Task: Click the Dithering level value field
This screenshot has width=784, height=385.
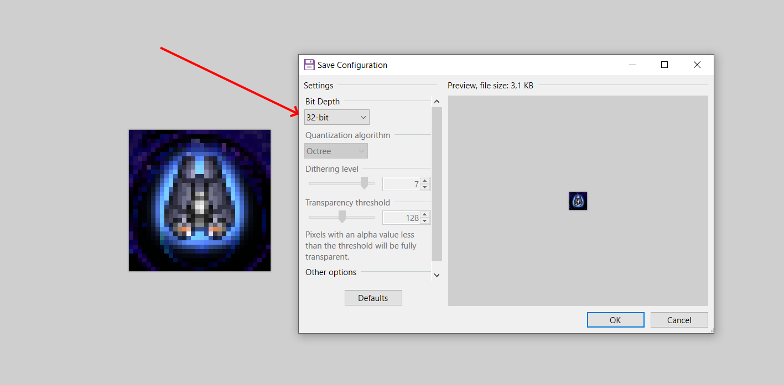Action: 401,184
